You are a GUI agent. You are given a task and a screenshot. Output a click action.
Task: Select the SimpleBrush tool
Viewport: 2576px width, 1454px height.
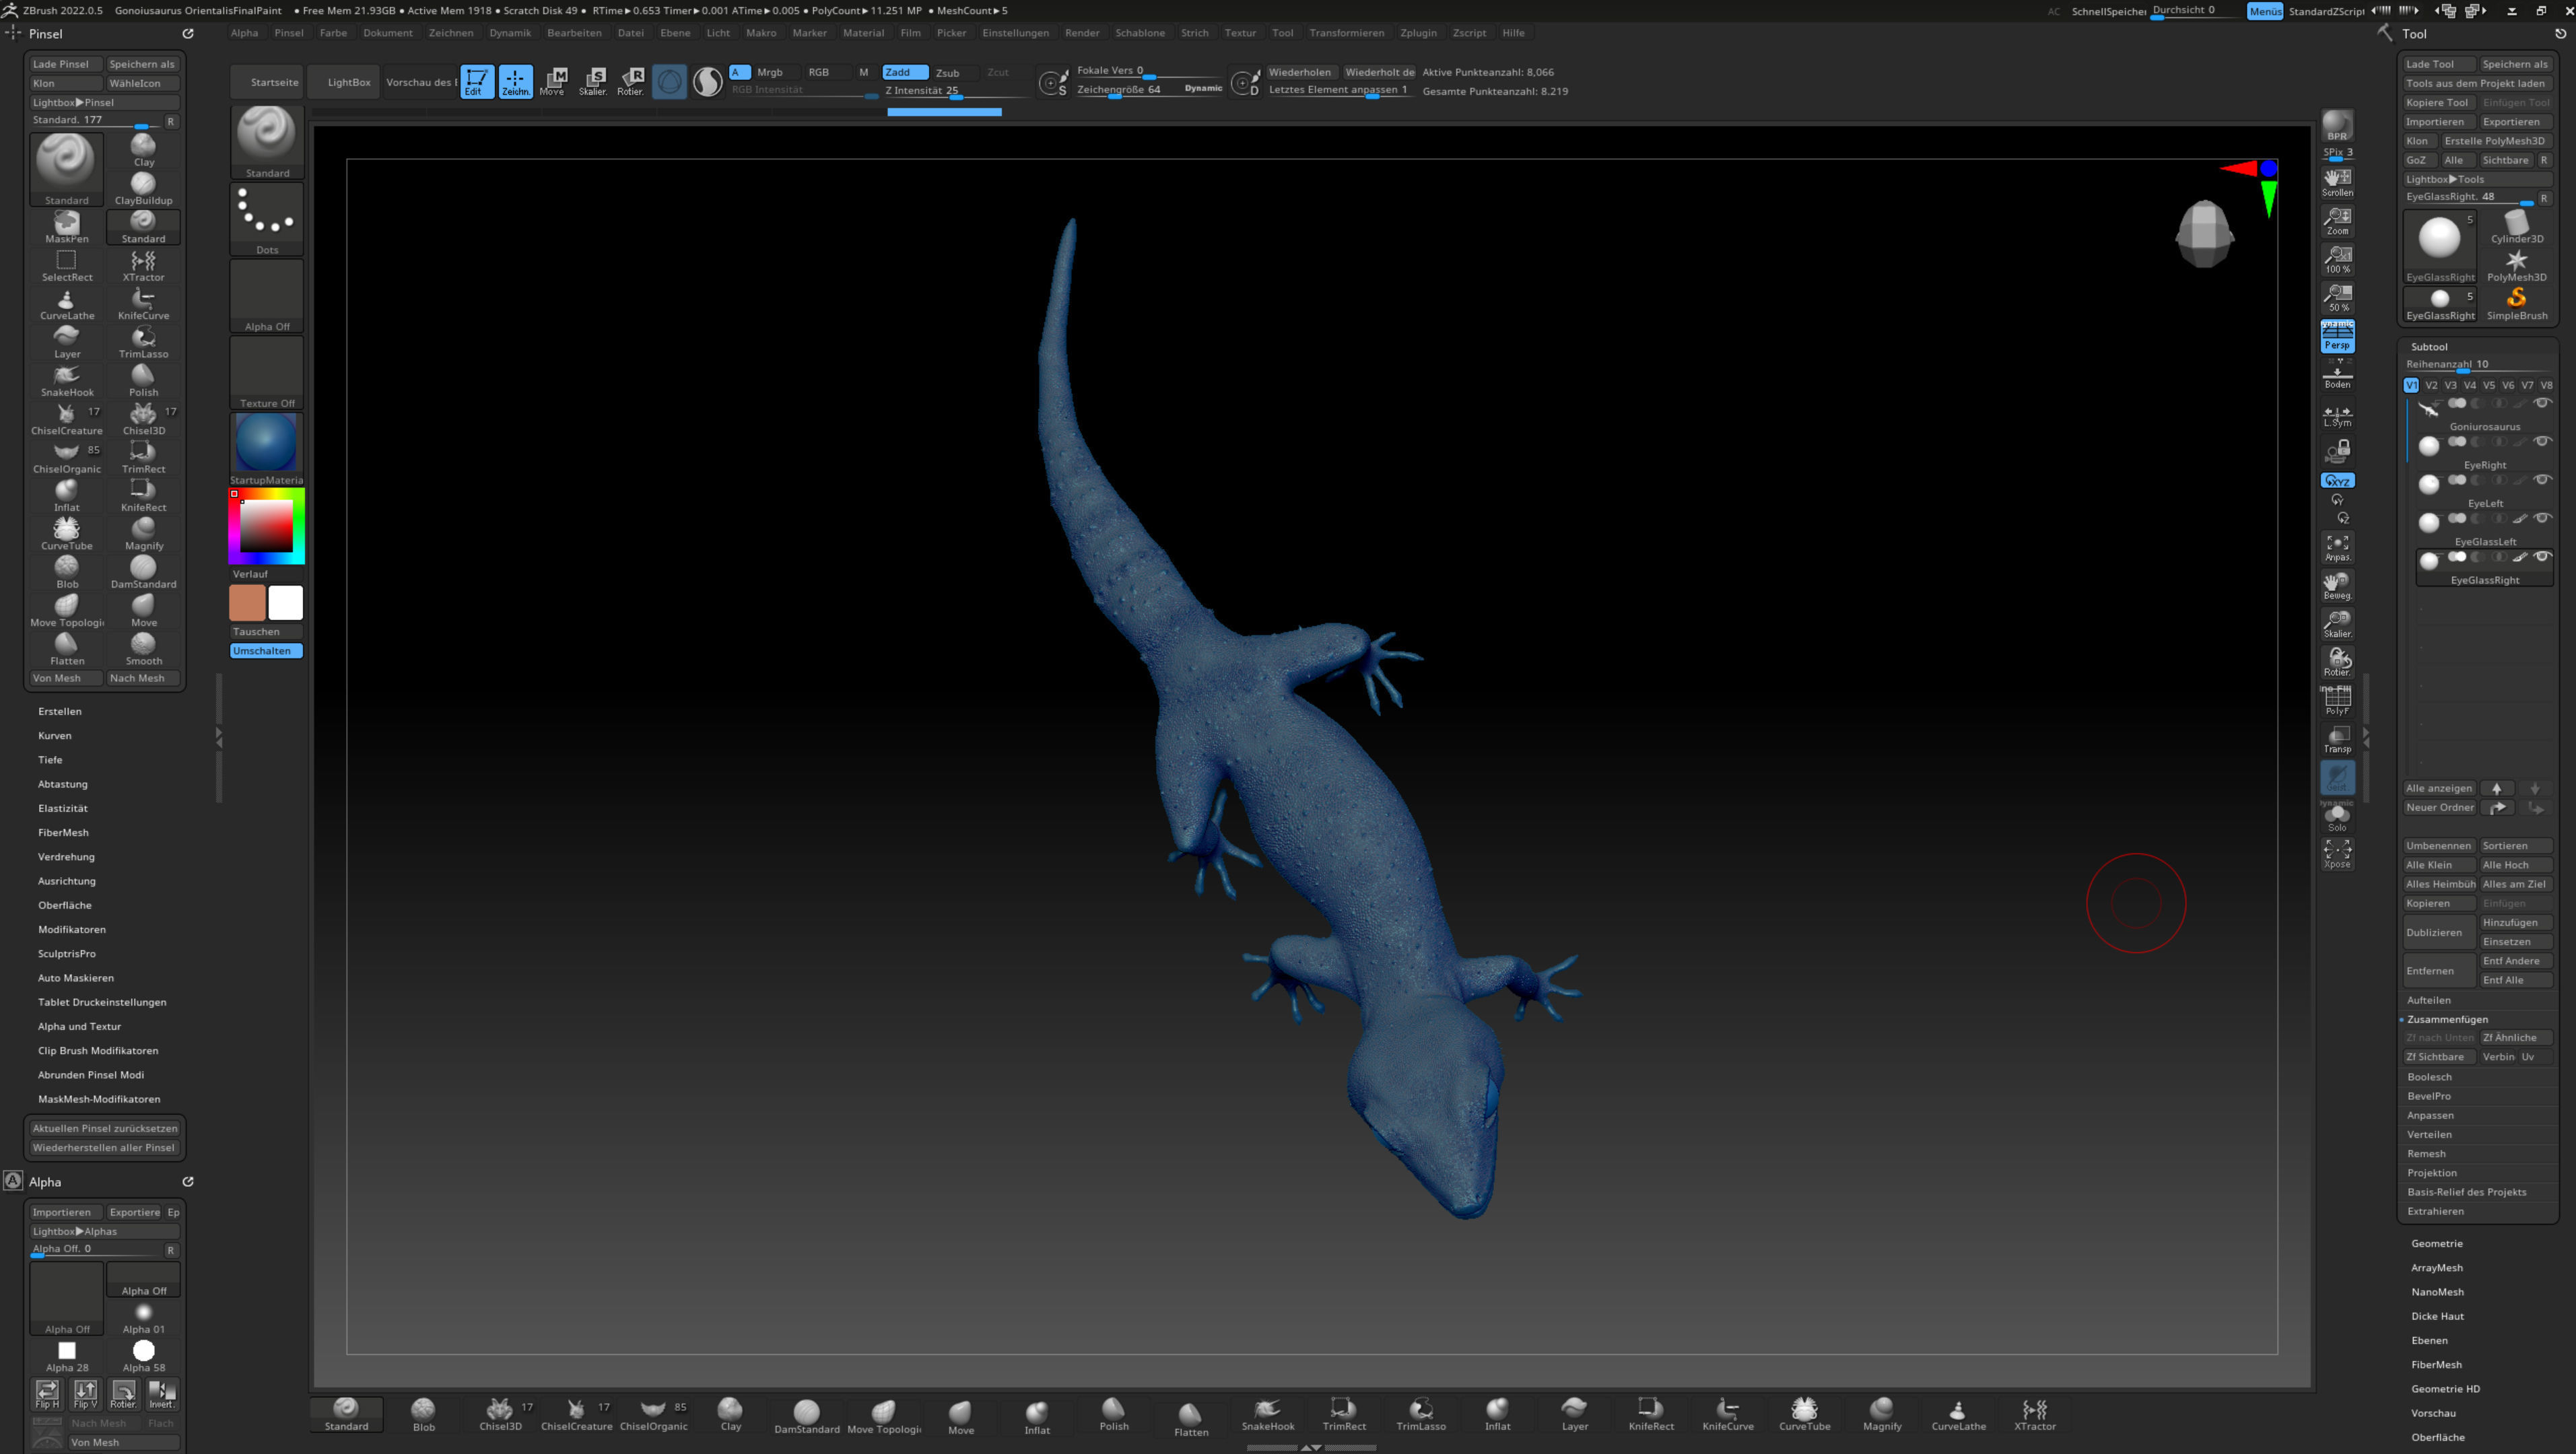2517,304
